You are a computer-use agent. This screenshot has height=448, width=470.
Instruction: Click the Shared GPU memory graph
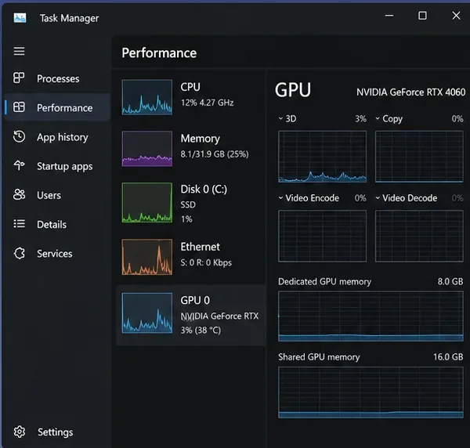(371, 392)
